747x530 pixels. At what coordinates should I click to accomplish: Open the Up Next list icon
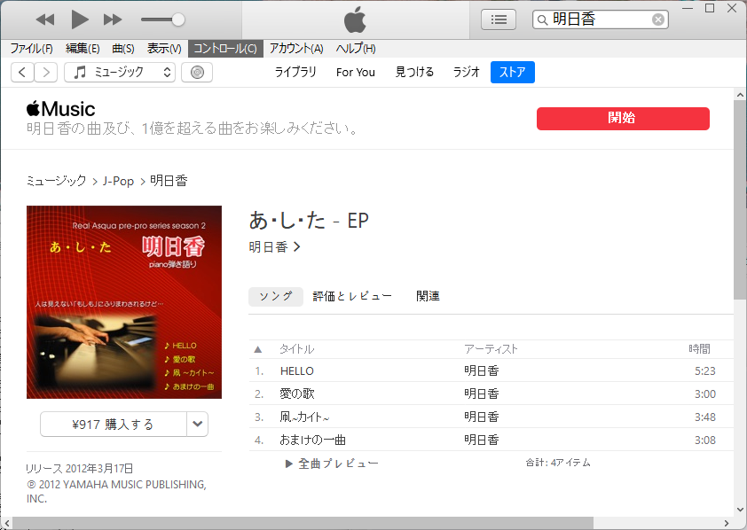point(499,19)
